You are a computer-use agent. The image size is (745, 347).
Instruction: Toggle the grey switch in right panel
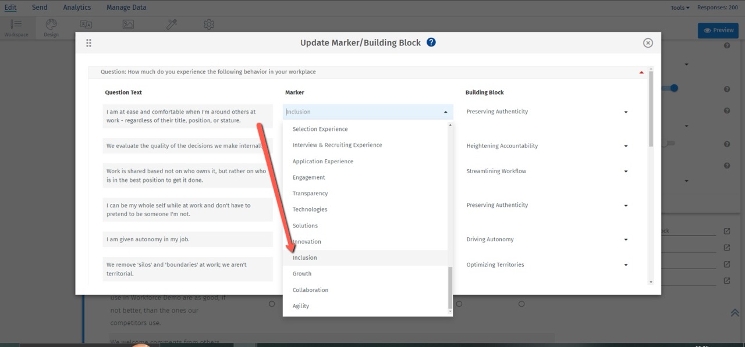(x=669, y=143)
